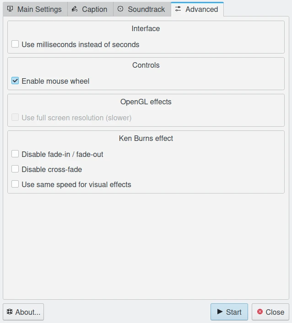The width and height of the screenshot is (292, 323).
Task: Open the About... dialog
Action: pyautogui.click(x=23, y=312)
